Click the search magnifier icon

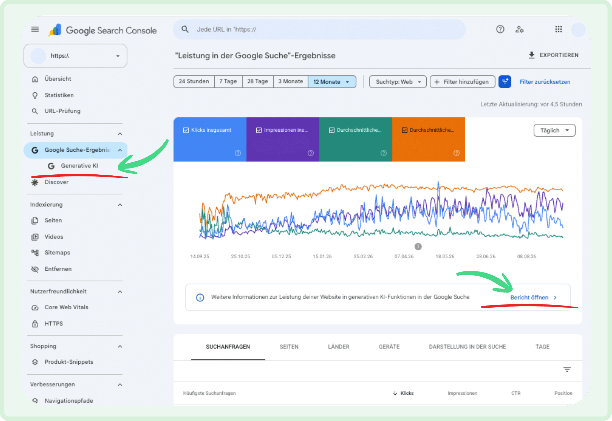pyautogui.click(x=185, y=29)
